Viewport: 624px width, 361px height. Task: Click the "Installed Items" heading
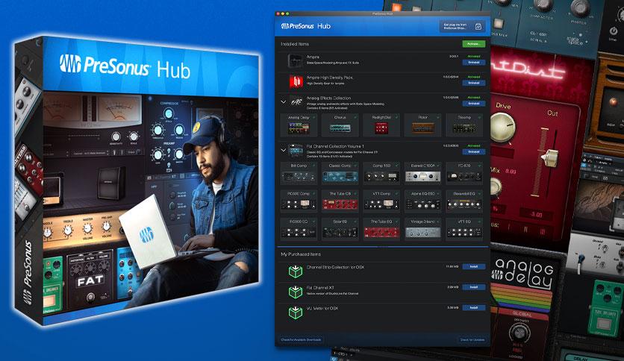[x=295, y=44]
